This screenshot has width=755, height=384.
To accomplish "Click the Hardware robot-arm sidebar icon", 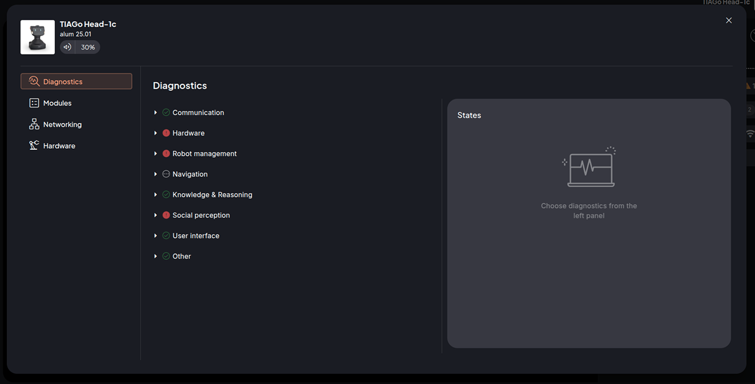I will coord(34,146).
